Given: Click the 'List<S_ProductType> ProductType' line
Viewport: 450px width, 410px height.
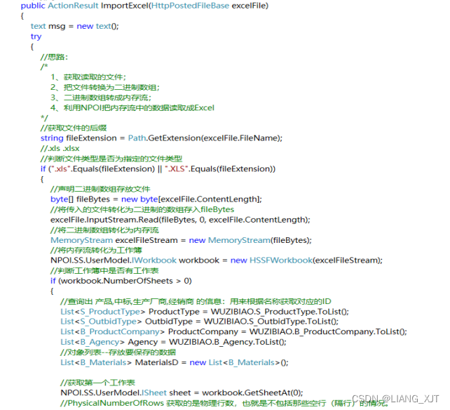Looking at the screenshot, I should pyautogui.click(x=205, y=312).
